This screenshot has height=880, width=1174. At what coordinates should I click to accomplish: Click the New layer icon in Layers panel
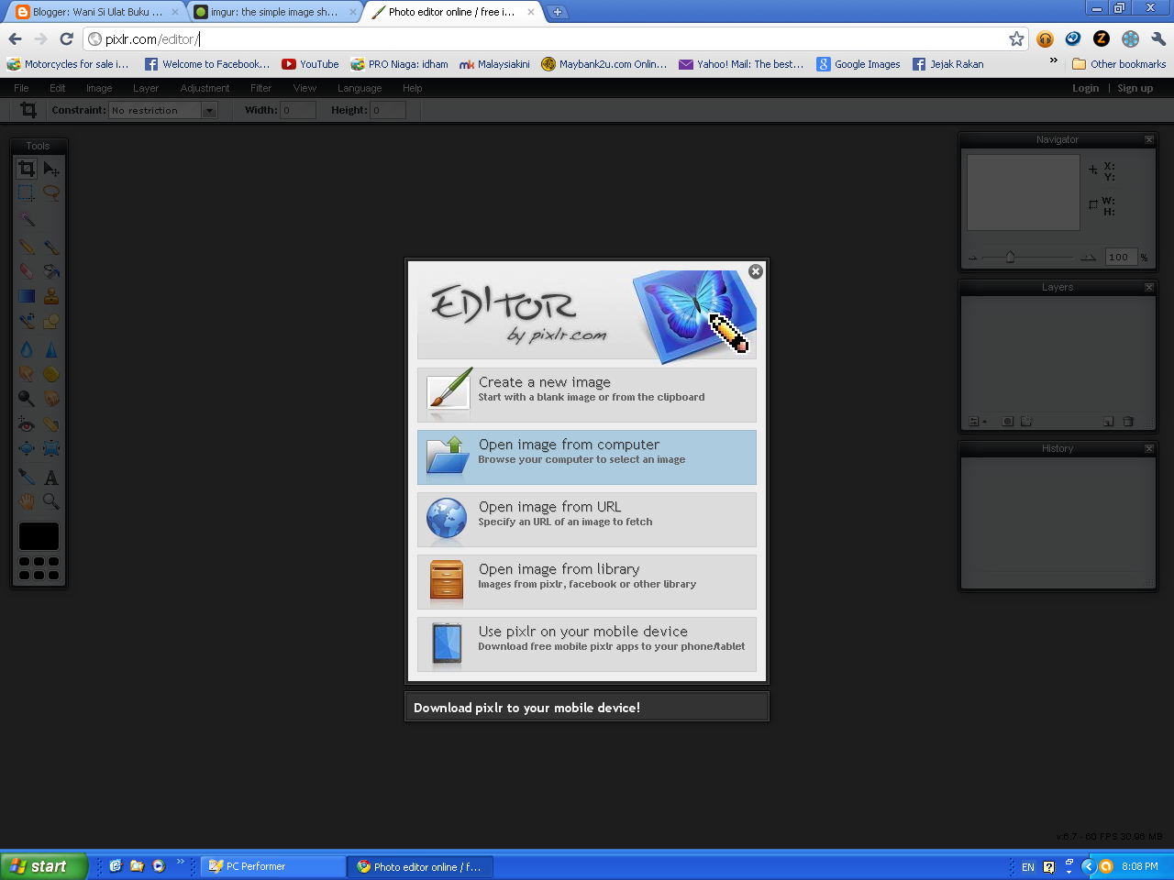(1109, 422)
